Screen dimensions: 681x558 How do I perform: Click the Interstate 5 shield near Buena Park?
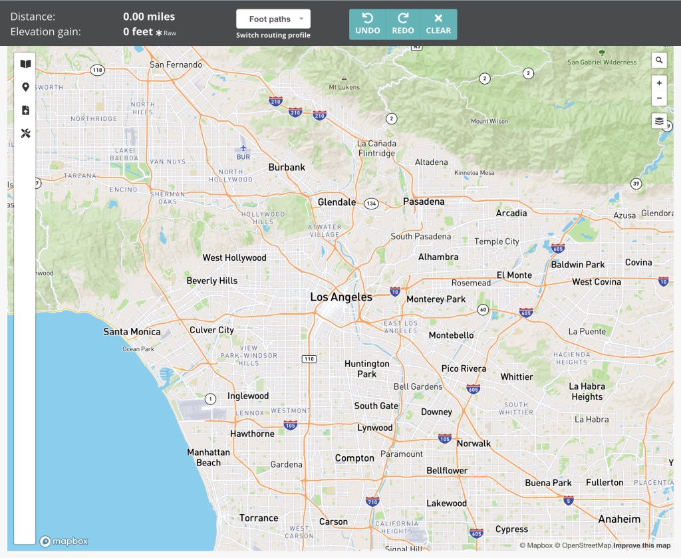click(568, 501)
